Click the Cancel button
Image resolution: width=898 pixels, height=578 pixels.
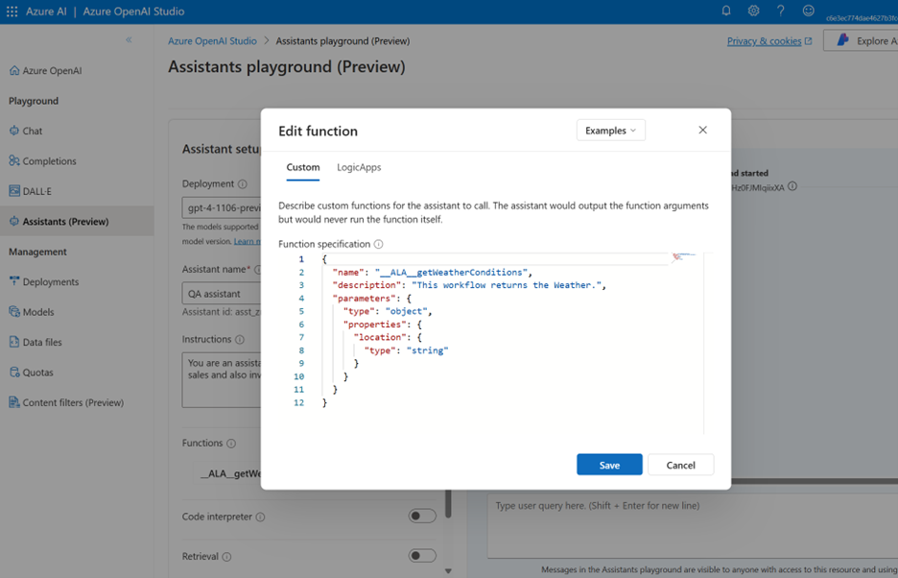(680, 465)
